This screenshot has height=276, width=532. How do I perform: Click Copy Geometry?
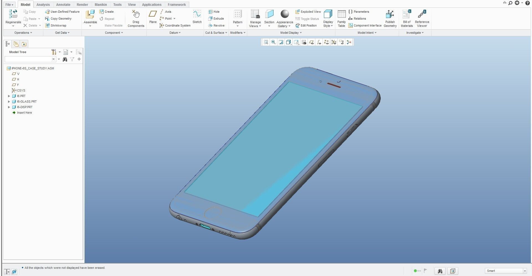(58, 19)
